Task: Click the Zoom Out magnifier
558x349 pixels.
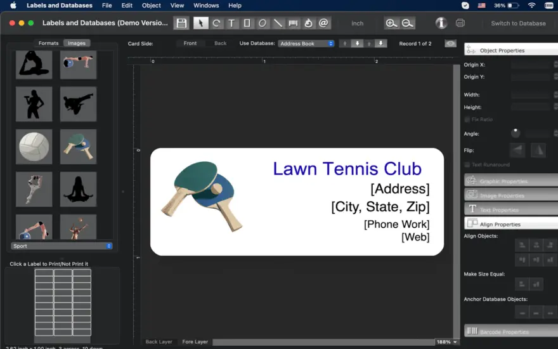Action: click(x=407, y=23)
